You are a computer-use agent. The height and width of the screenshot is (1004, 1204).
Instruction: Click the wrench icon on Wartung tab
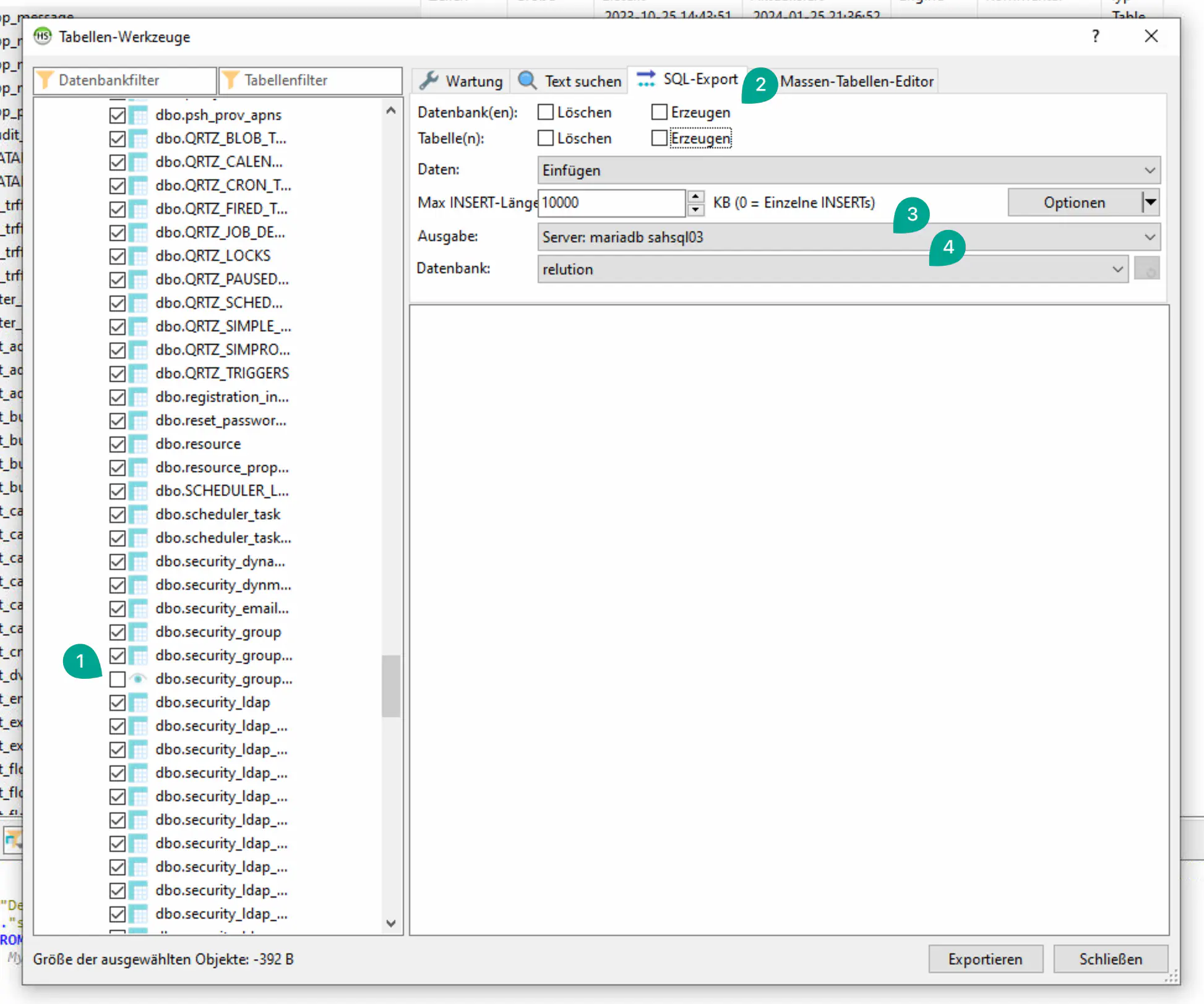[429, 80]
